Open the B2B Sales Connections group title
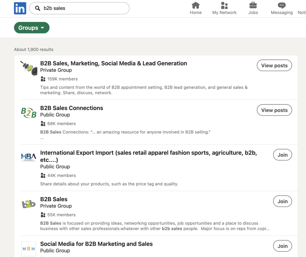The height and width of the screenshot is (257, 306). (71, 108)
